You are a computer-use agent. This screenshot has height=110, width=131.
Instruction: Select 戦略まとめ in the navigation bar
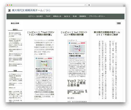pyautogui.click(x=57, y=16)
